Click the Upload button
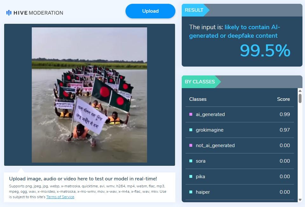Screen dimensions: 305x207 pyautogui.click(x=150, y=11)
